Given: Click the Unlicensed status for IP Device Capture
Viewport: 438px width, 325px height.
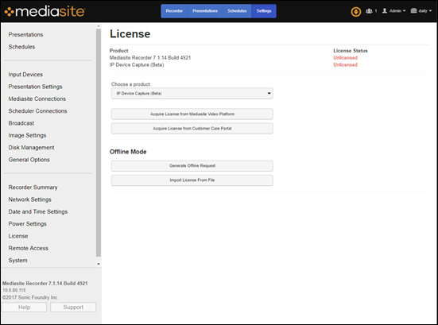Looking at the screenshot, I should (345, 65).
